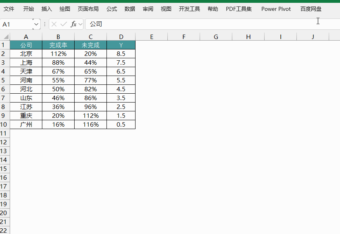The height and width of the screenshot is (234, 340).
Task: Select row 1 header
Action: coord(5,45)
